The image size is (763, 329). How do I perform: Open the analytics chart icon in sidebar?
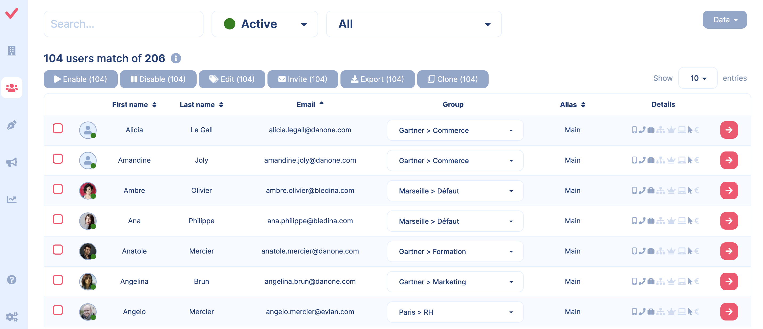click(12, 199)
